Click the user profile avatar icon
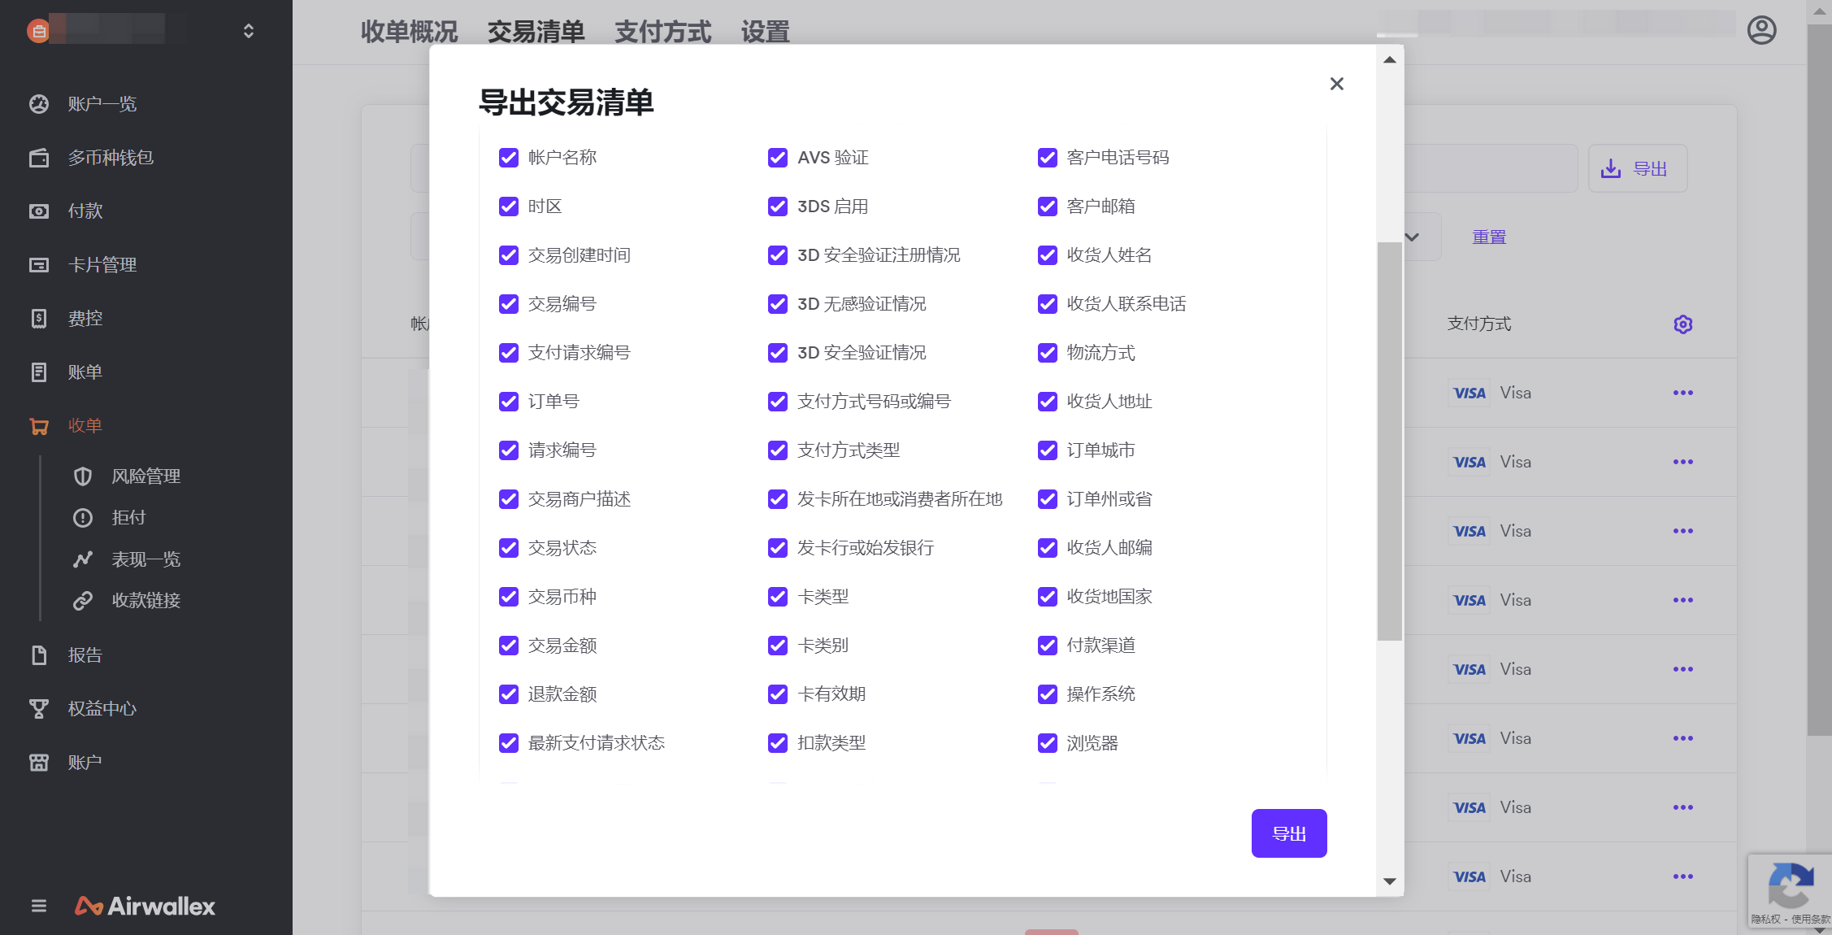Viewport: 1832px width, 935px height. [x=1761, y=31]
